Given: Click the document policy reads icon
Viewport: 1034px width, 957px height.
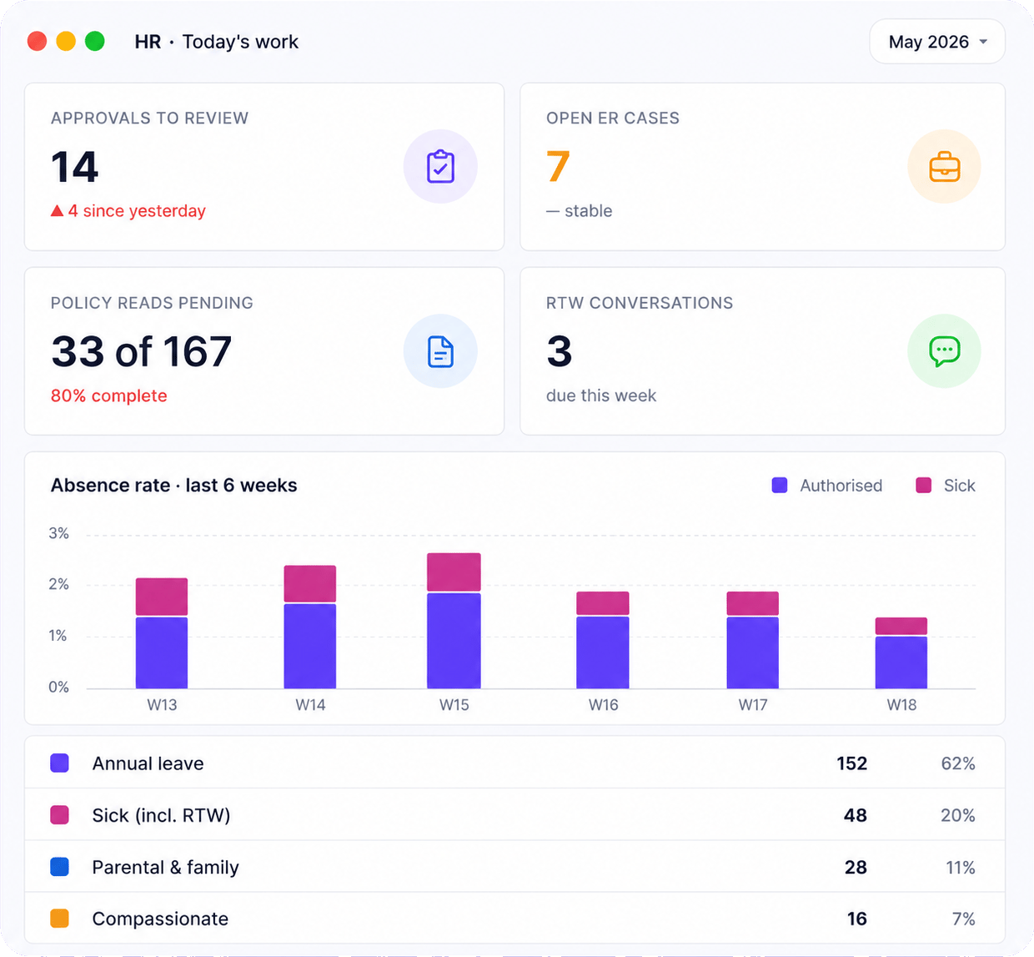Looking at the screenshot, I should [x=440, y=351].
